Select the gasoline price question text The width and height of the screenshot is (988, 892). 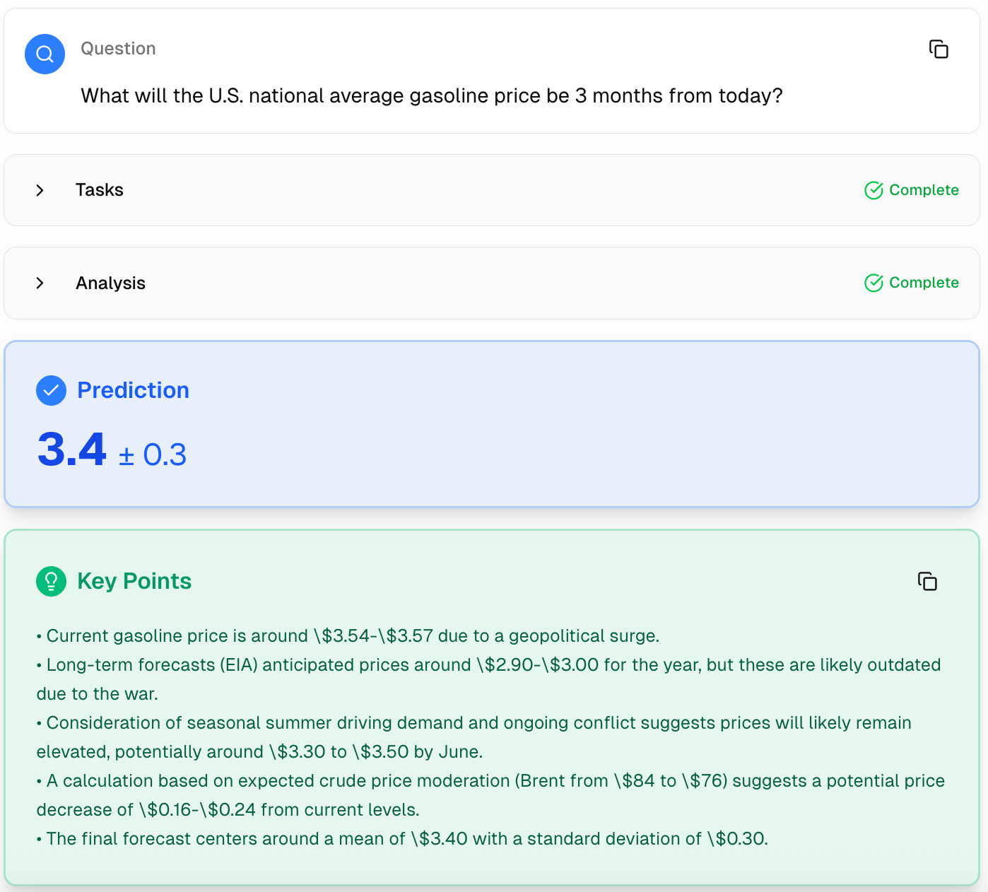tap(431, 96)
